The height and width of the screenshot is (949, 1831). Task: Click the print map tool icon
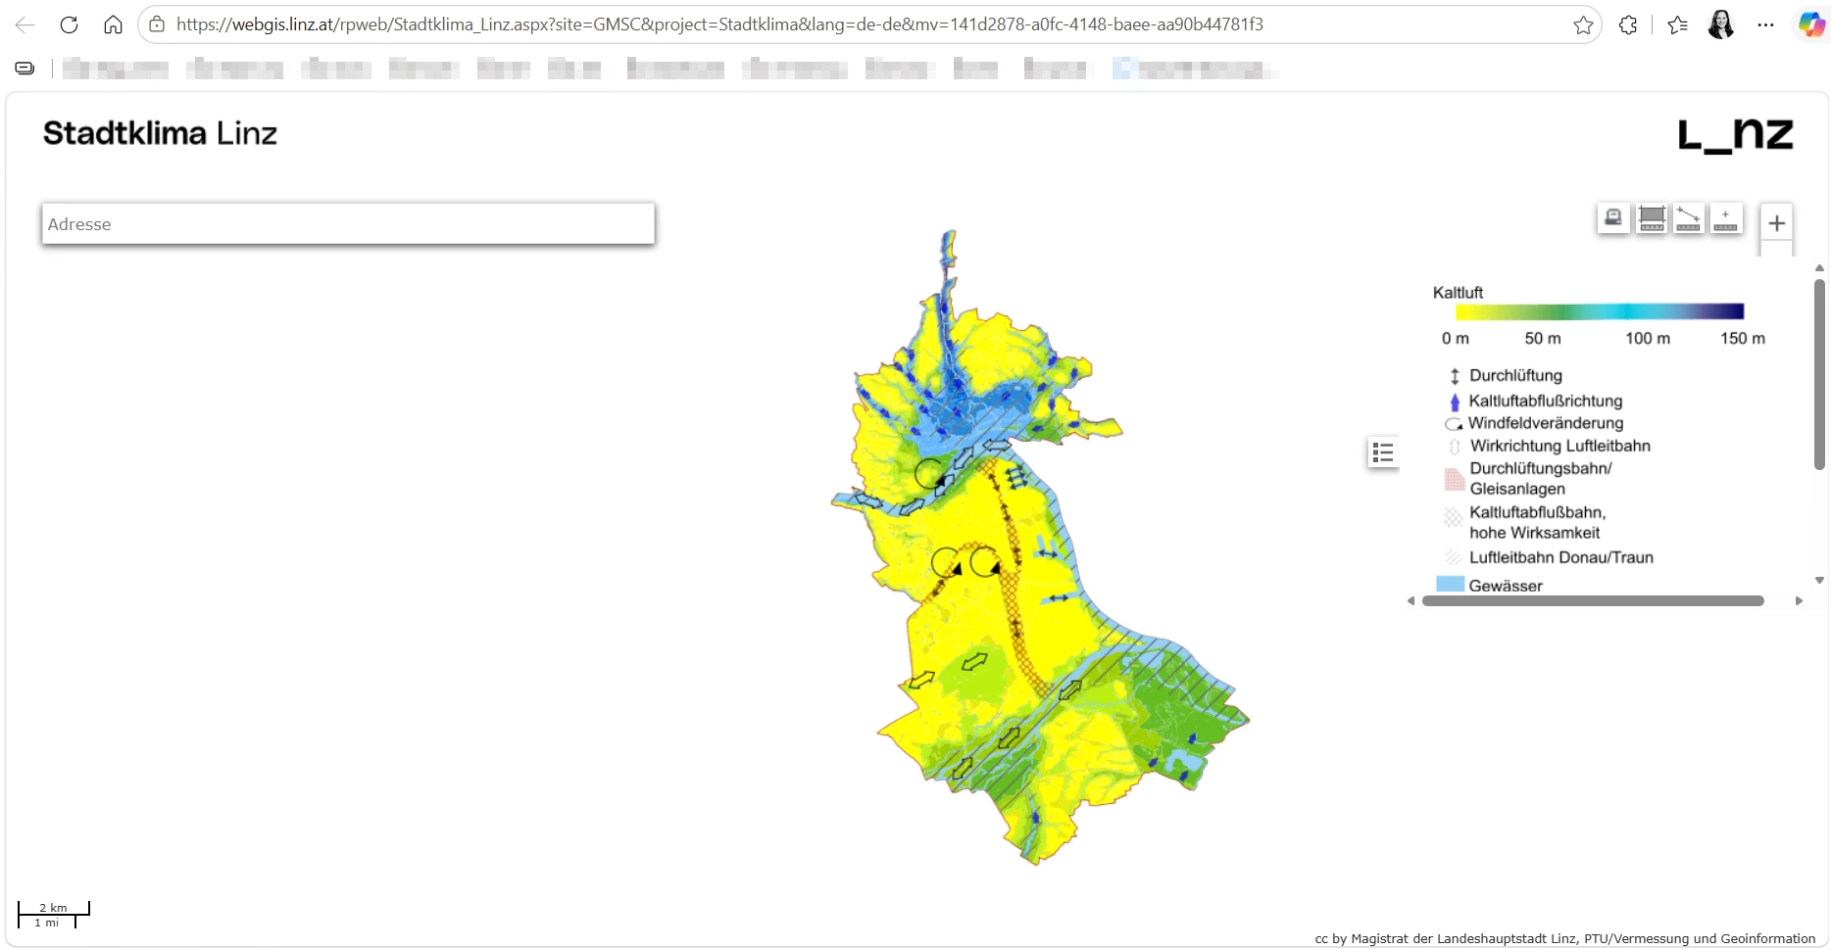(1613, 218)
